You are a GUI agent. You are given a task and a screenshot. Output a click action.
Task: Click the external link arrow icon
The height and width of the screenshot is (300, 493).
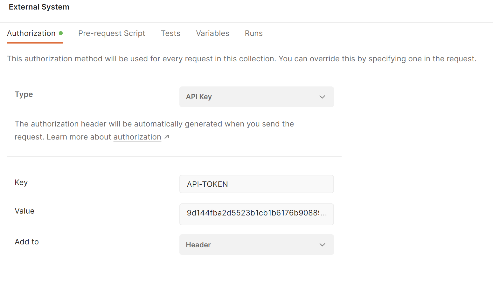[167, 137]
